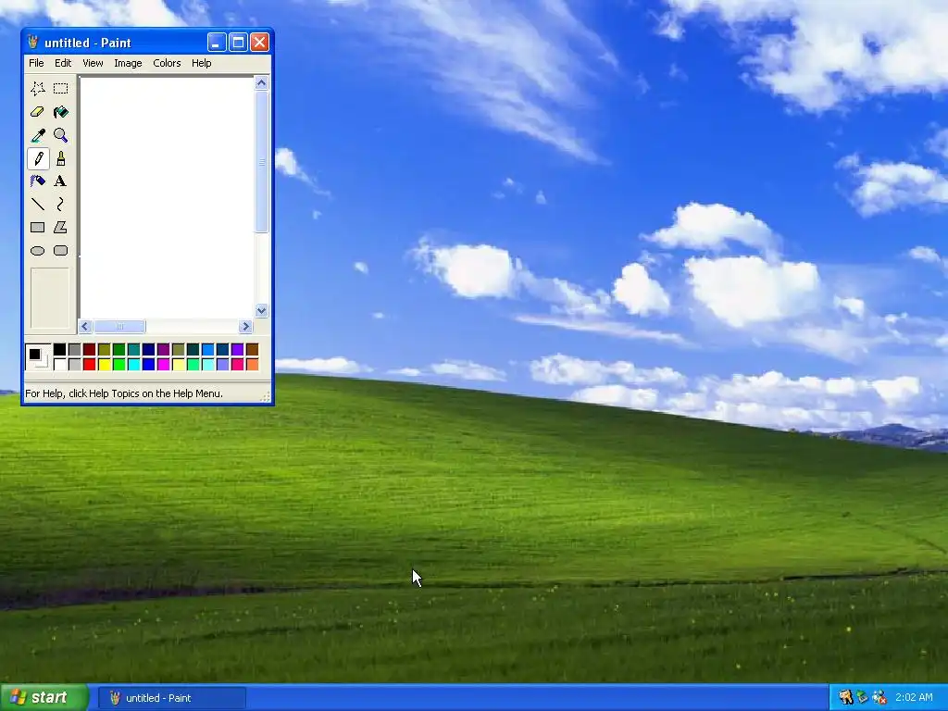Select the dark gray color swatch
The image size is (948, 711).
point(74,349)
